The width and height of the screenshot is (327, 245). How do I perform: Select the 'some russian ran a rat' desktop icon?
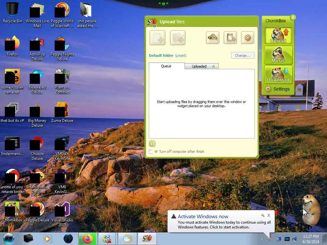tap(12, 81)
